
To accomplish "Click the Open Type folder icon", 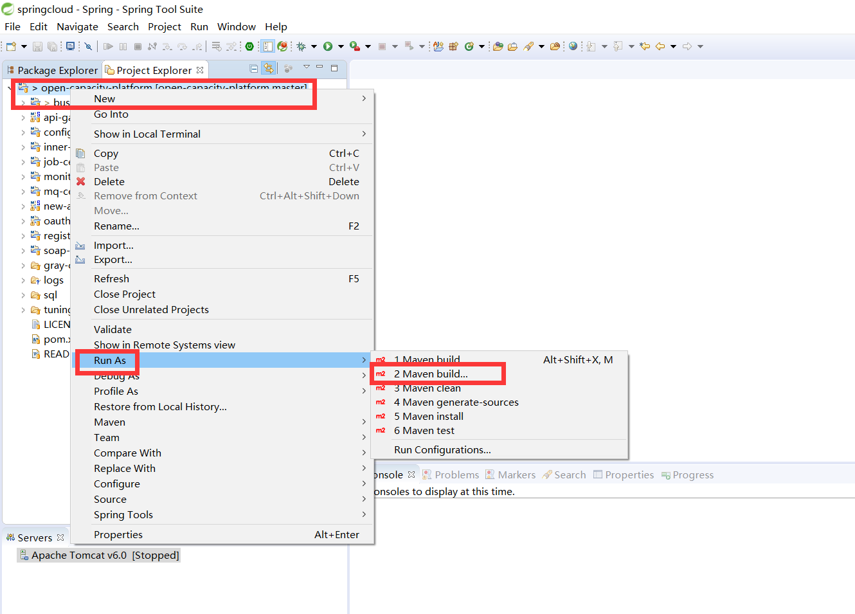I will pos(498,46).
